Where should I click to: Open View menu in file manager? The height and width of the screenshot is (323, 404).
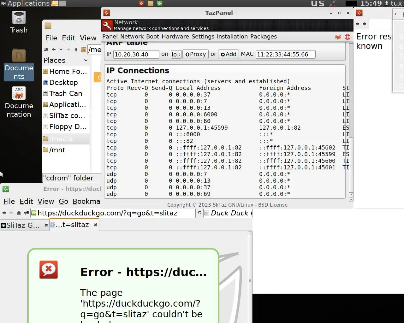tap(88, 38)
